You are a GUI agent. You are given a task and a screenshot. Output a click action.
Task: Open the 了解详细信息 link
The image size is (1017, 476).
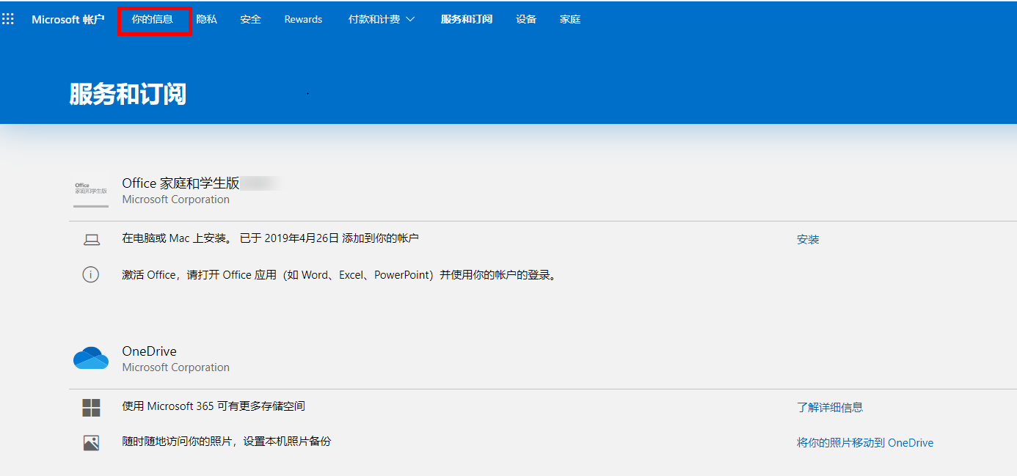tap(829, 408)
